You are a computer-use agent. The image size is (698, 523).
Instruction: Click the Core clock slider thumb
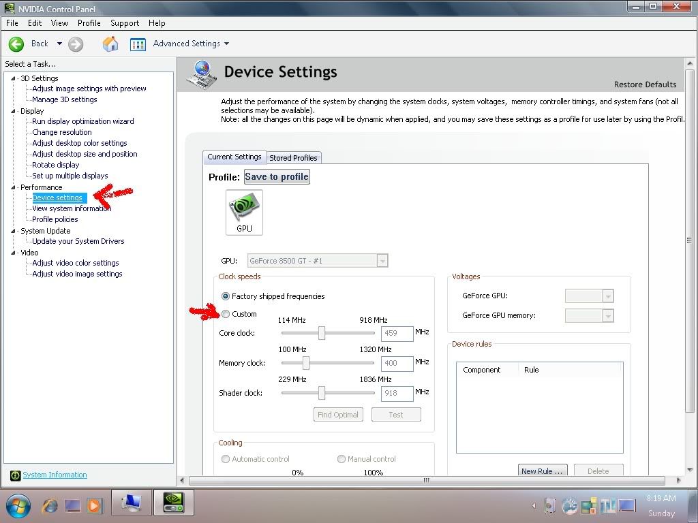point(322,332)
